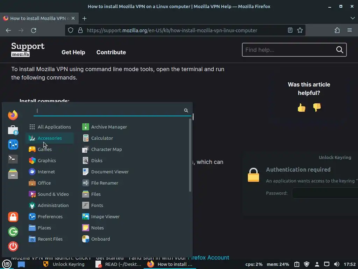The image size is (358, 269).
Task: Launch Fonts application
Action: tap(93, 205)
